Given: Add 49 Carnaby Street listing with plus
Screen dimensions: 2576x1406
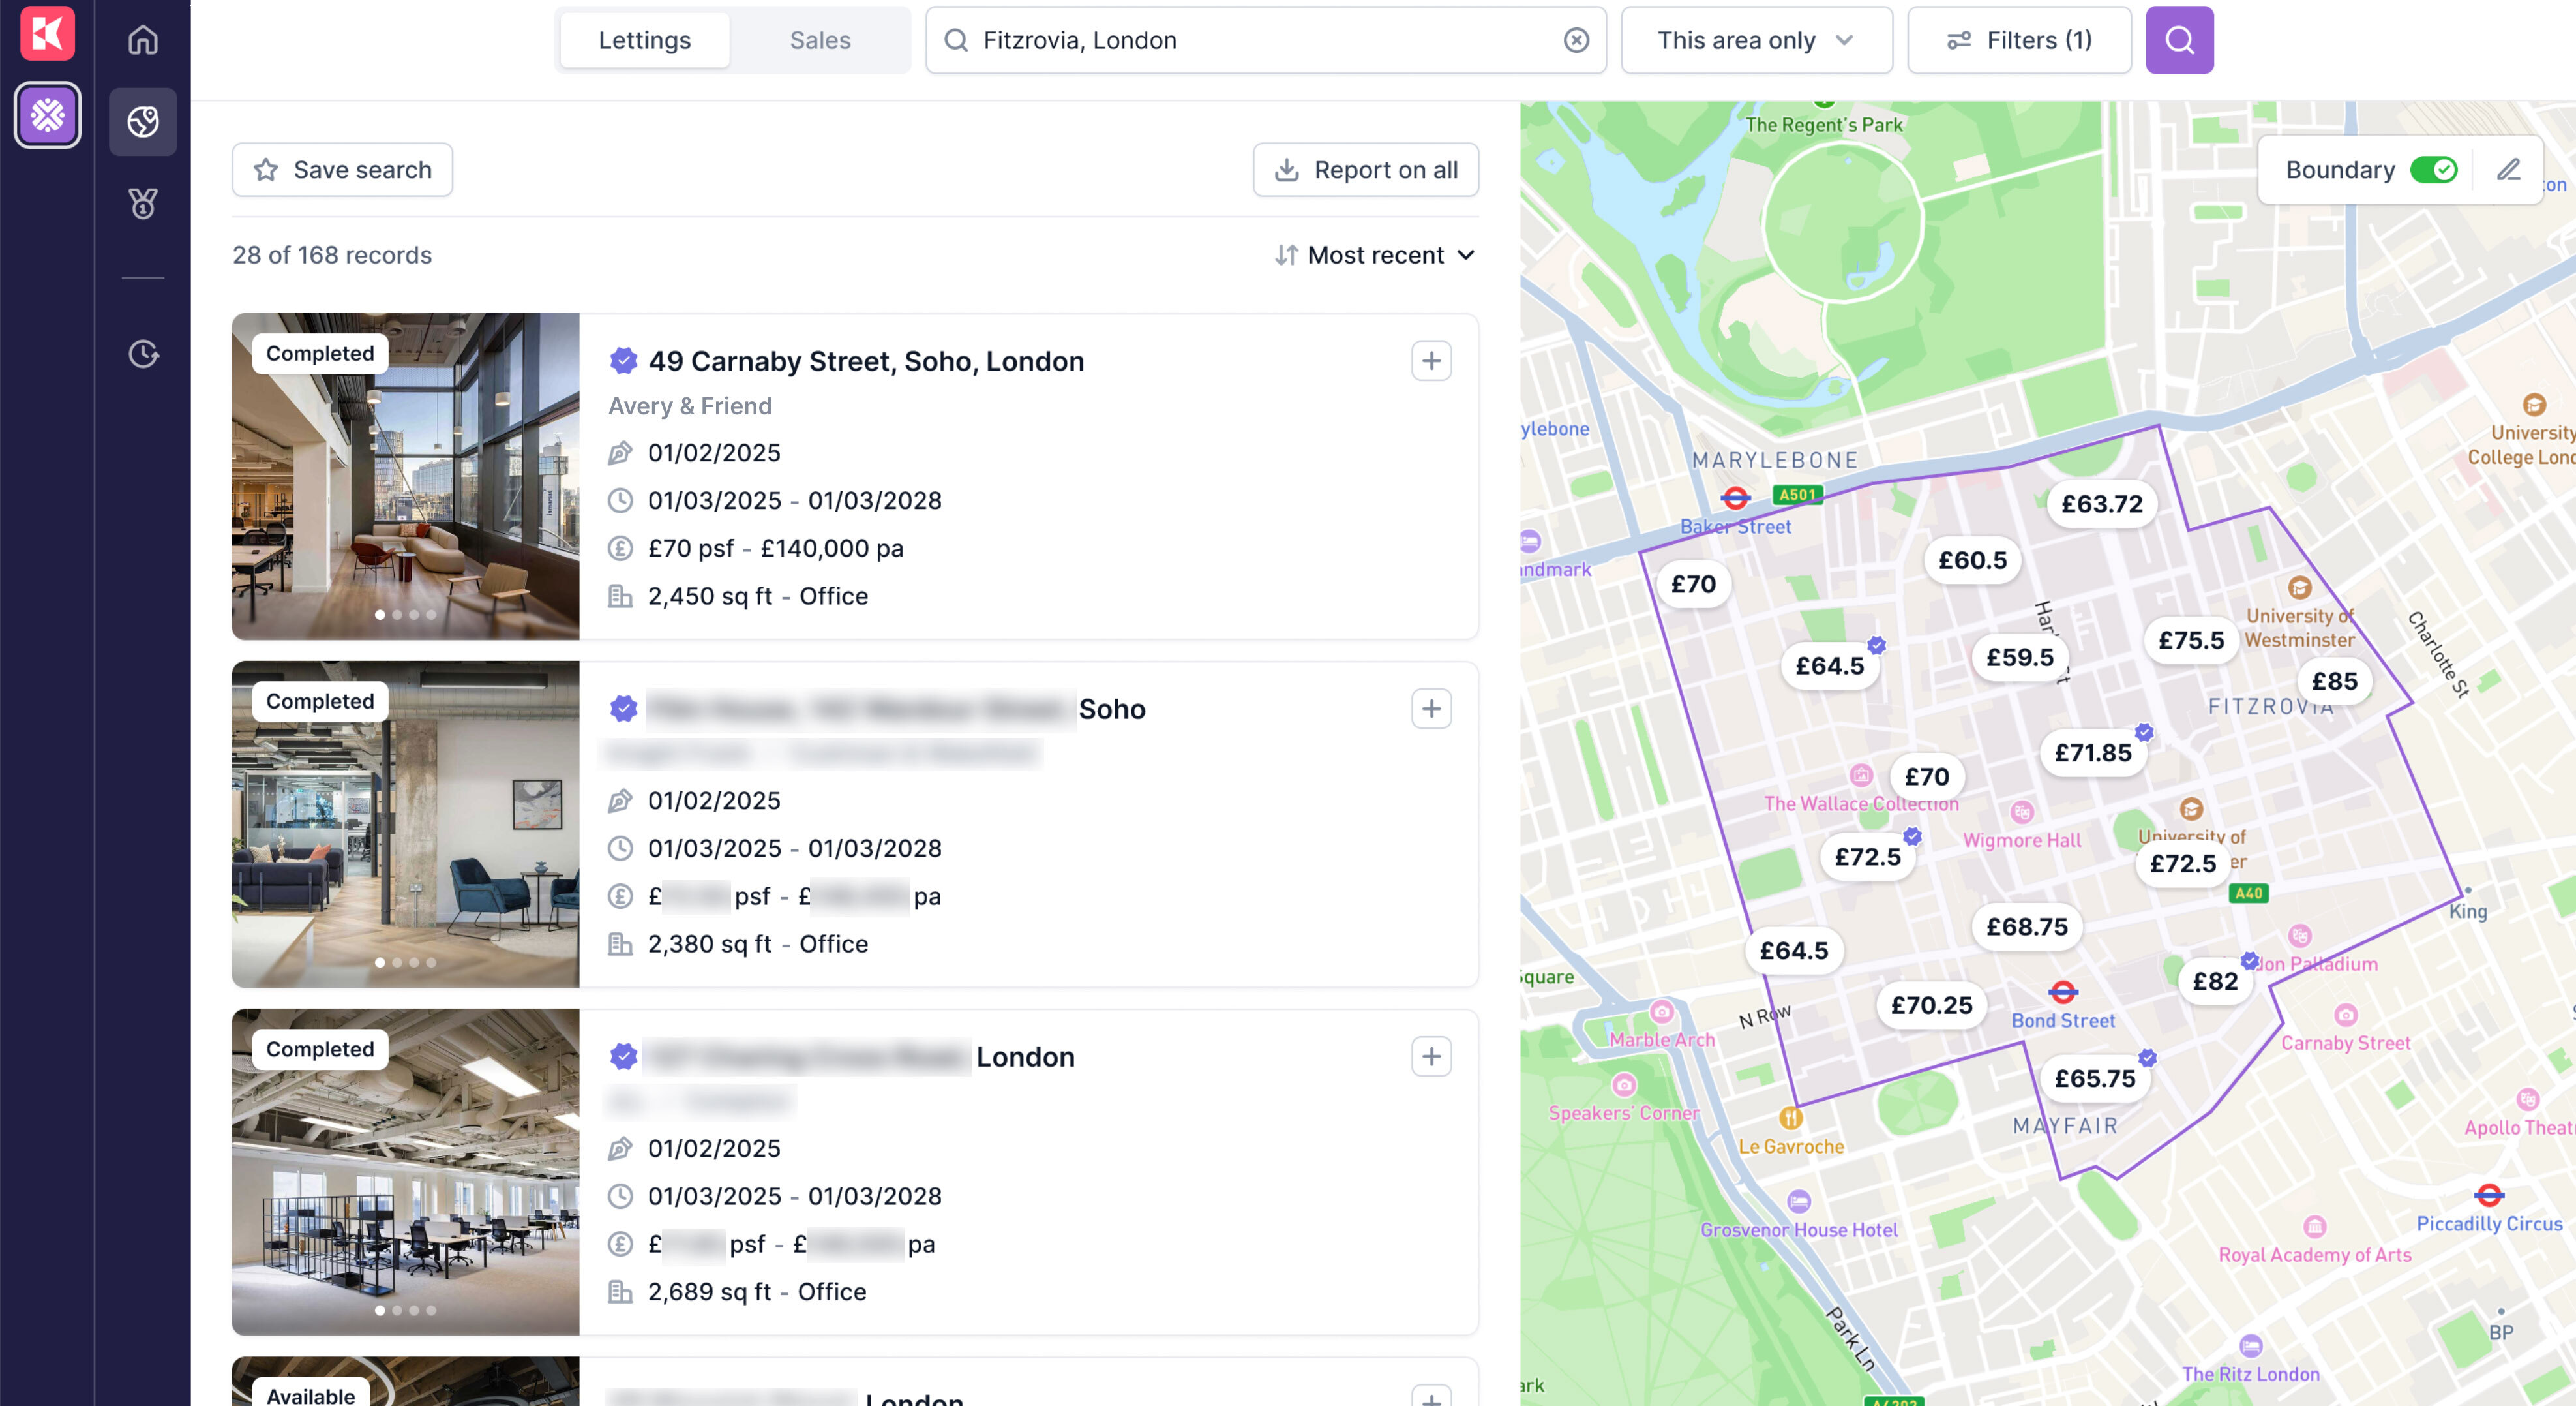Looking at the screenshot, I should click(x=1431, y=360).
